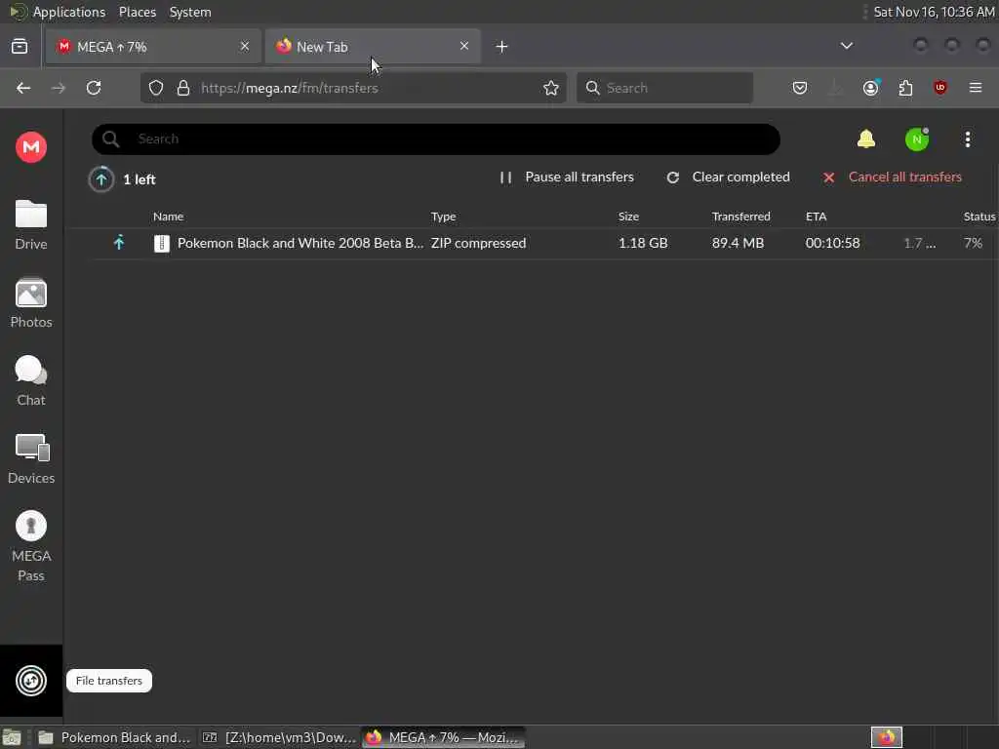Select the Pokemon Black and White 2008 Beta row
Viewport: 999px width, 749px height.
pyautogui.click(x=544, y=243)
